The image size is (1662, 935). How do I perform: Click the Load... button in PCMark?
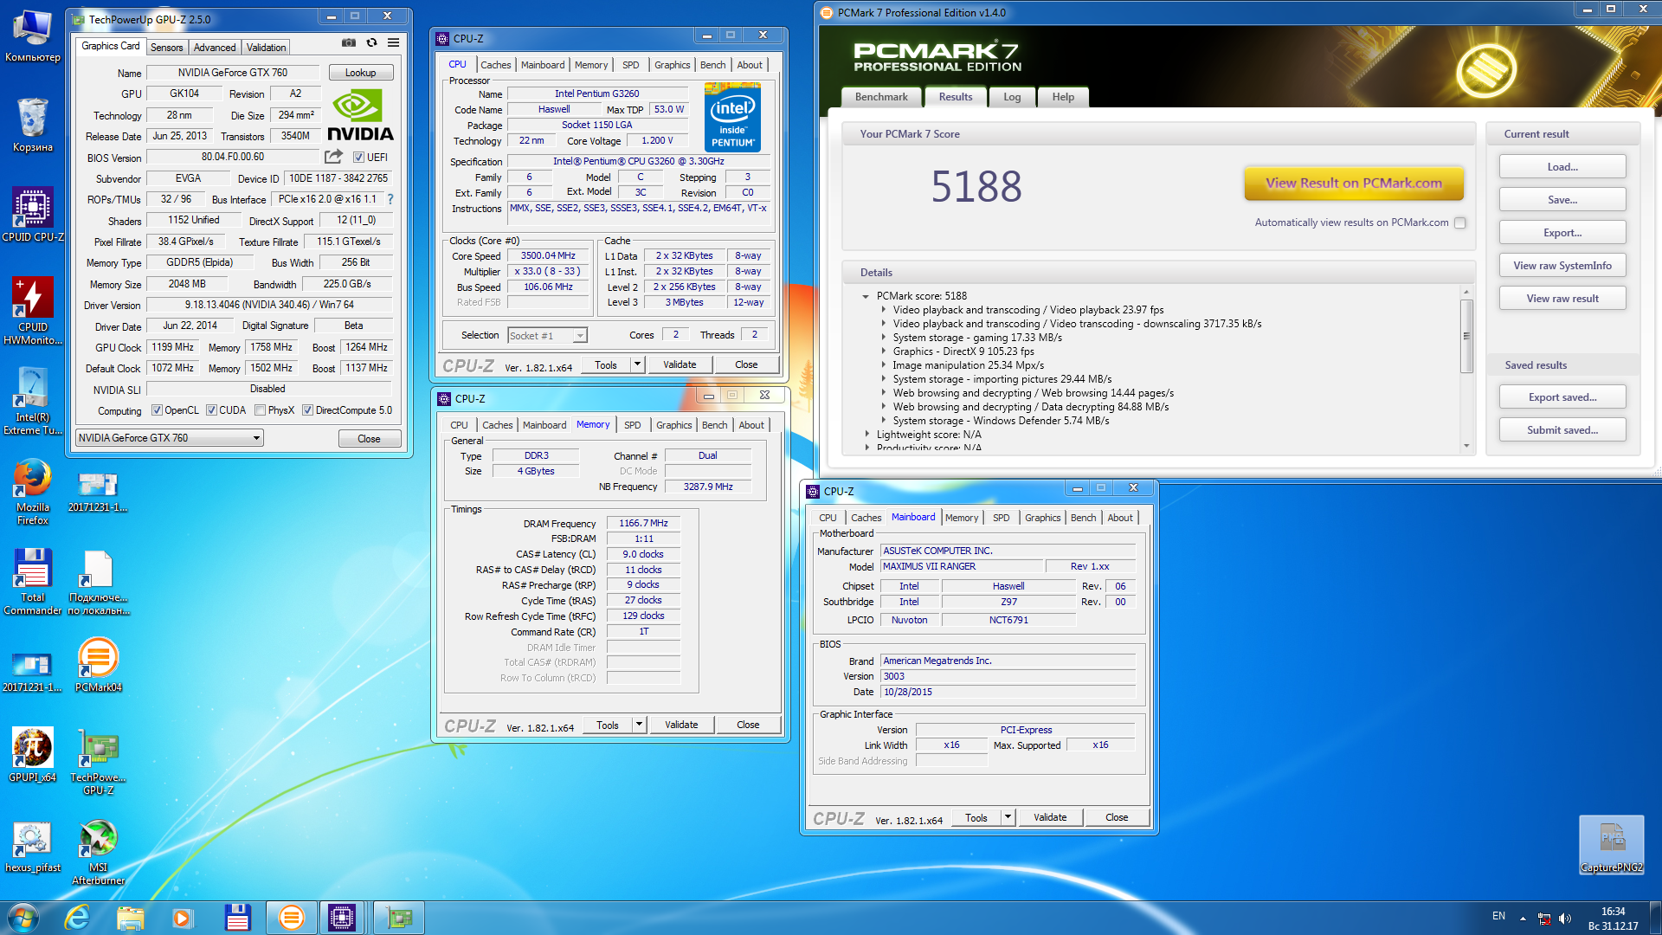tap(1562, 167)
